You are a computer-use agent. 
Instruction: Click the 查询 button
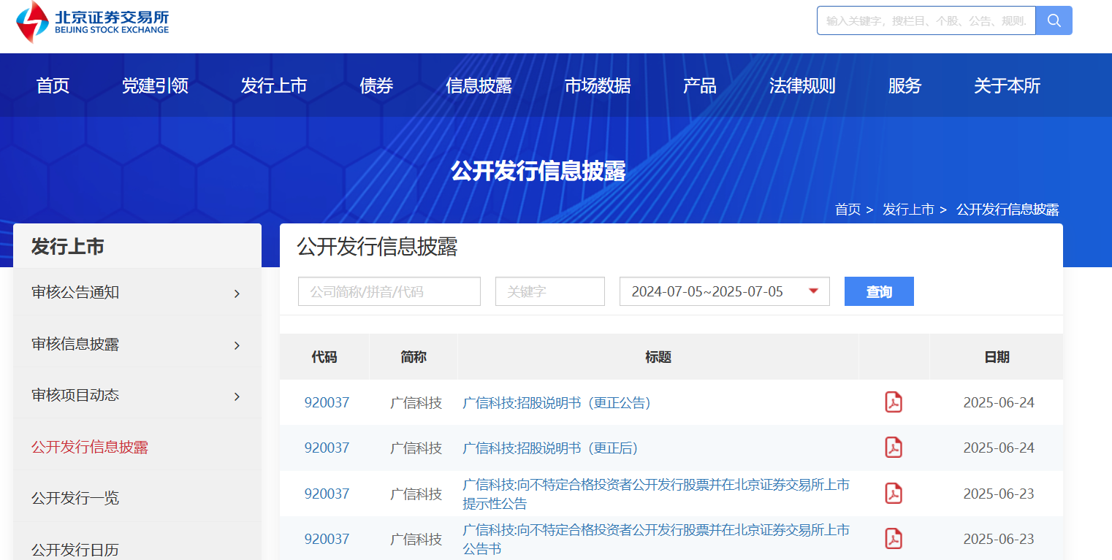(879, 291)
